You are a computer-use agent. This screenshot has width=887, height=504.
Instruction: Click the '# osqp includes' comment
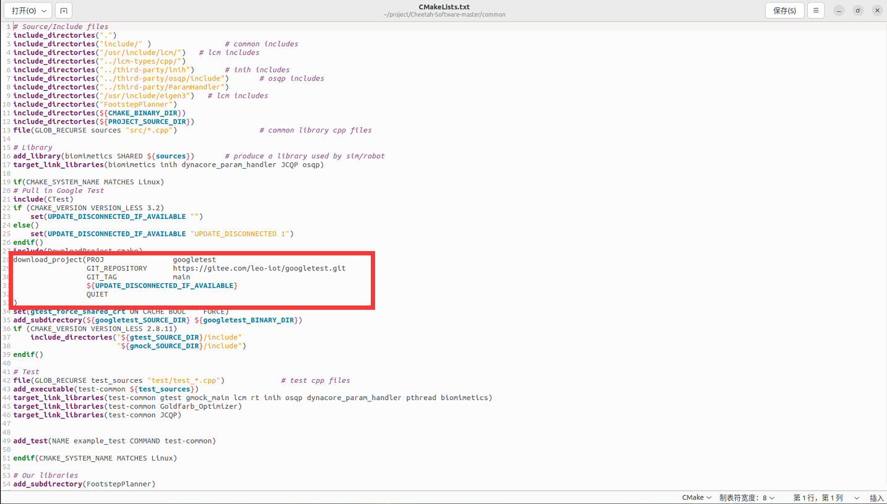click(292, 79)
